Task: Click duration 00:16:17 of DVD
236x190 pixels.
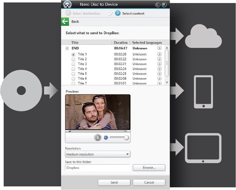Action: pyautogui.click(x=121, y=48)
